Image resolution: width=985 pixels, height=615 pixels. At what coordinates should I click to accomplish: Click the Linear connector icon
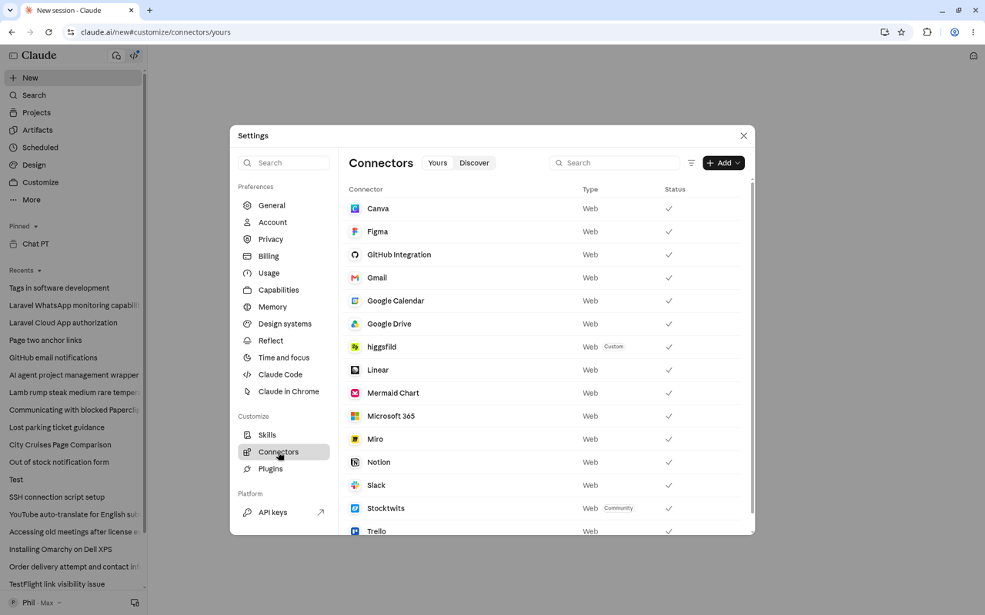point(355,370)
